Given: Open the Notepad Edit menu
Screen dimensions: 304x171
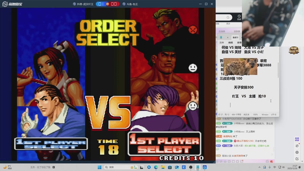Looking at the screenshot, I should (x=231, y=43).
